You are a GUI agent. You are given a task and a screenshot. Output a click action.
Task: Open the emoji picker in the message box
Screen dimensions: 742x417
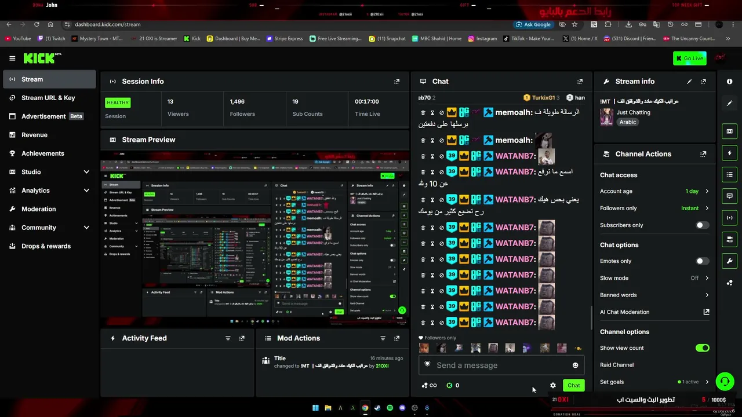[x=575, y=365]
